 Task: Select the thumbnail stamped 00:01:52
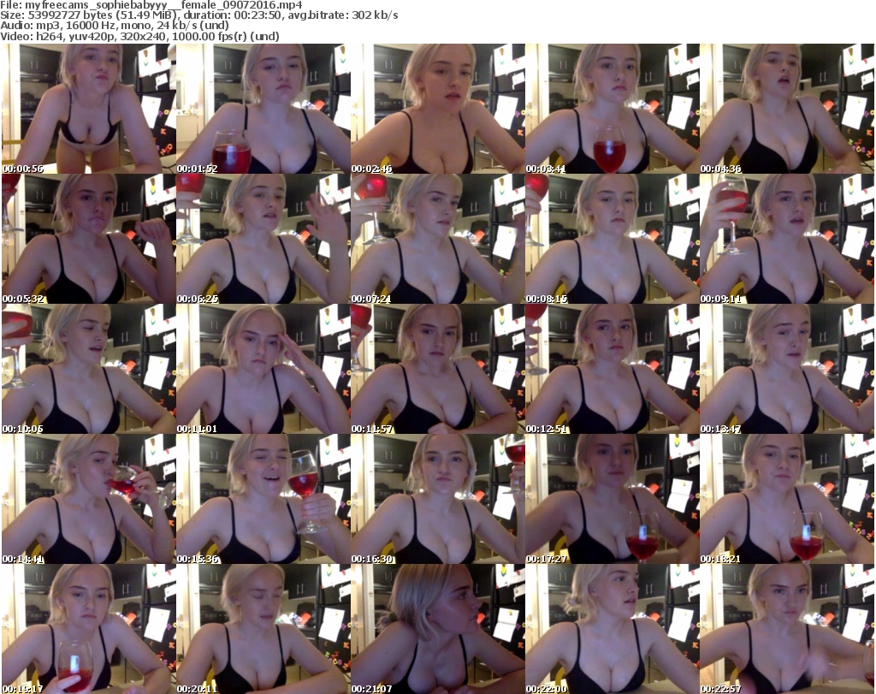(x=263, y=109)
